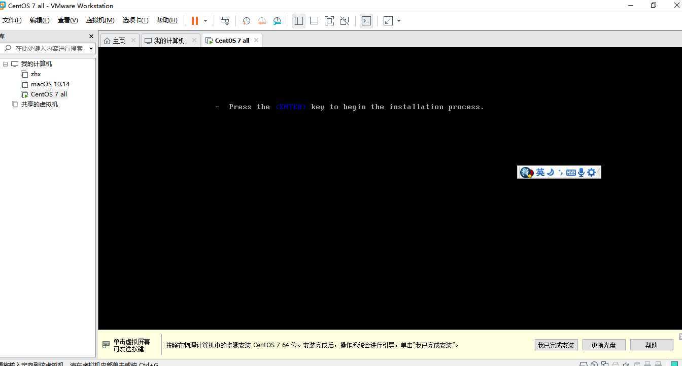Open the 虚拟机(M) menu
682x366 pixels.
click(100, 20)
